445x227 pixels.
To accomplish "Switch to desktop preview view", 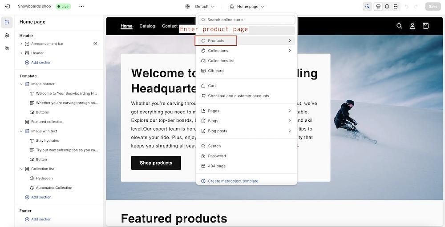I will click(x=378, y=6).
